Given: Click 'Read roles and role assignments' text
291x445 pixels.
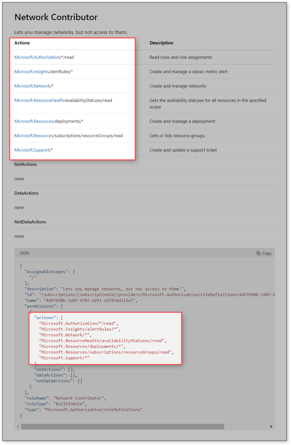Looking at the screenshot, I should pos(181,57).
